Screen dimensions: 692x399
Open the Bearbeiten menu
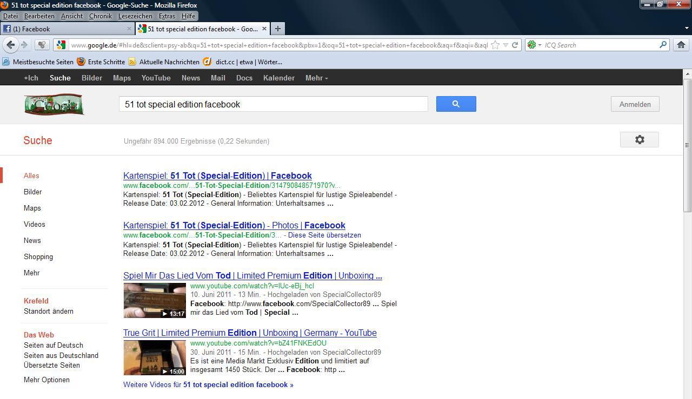pyautogui.click(x=39, y=16)
